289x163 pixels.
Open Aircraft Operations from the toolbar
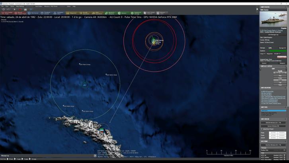coord(85,13)
